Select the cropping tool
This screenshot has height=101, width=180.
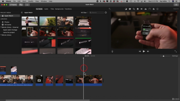point(134,9)
